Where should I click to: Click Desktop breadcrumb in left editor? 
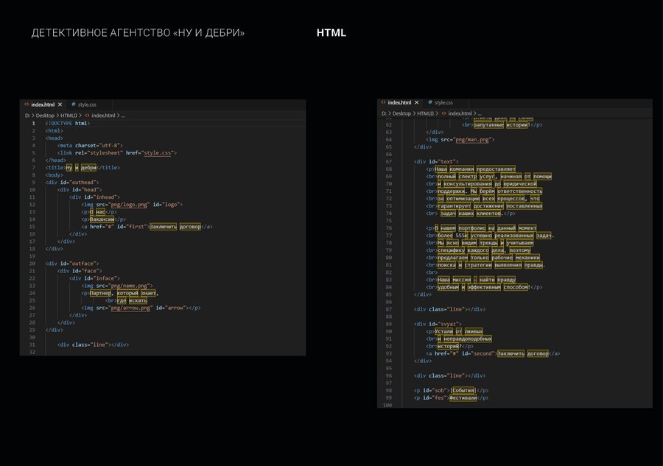point(45,116)
